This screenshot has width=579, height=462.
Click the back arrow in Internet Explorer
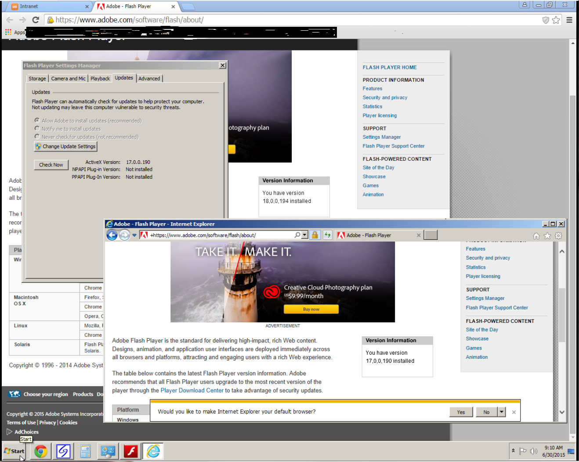click(x=112, y=235)
